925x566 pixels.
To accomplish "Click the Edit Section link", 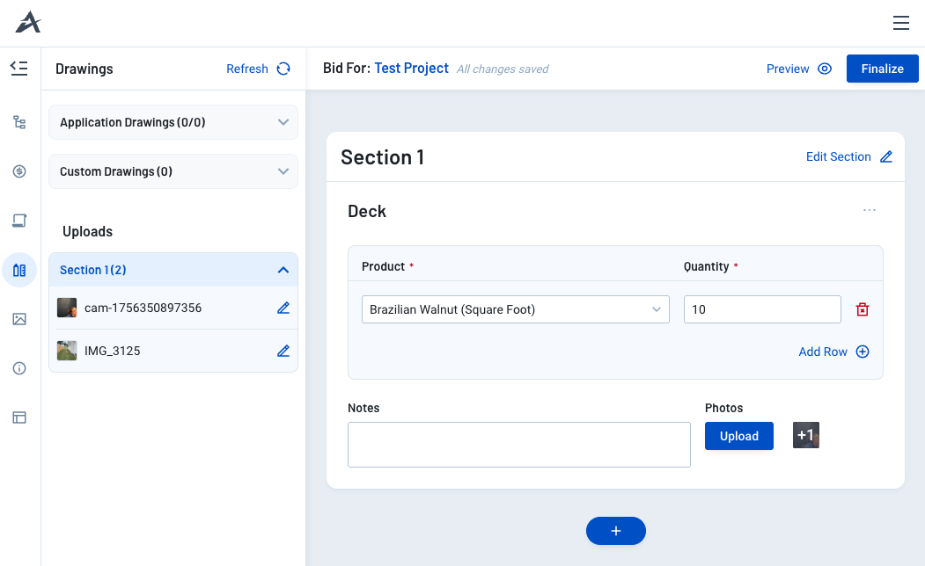I will click(838, 156).
